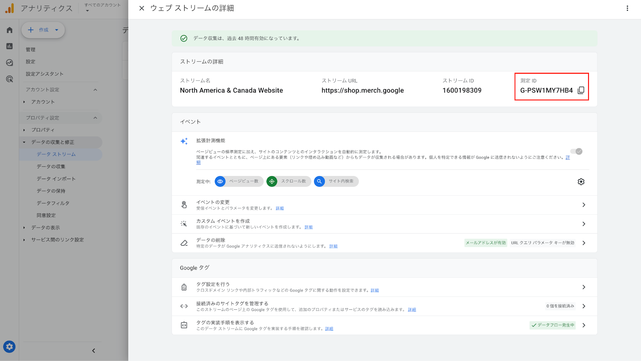The image size is (641, 361).
Task: Open the タグの実装手順を表示する row chevron
Action: 584,325
